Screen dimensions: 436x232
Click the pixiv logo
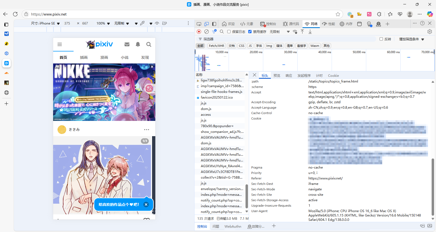tap(99, 44)
